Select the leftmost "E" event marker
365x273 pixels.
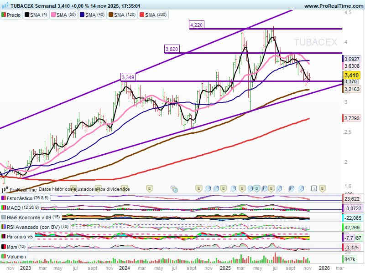[x=149, y=188]
